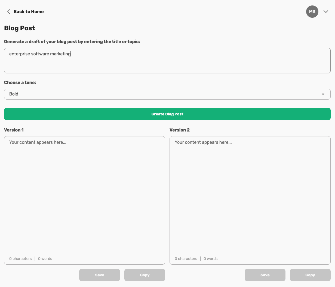Open the MS user avatar
The width and height of the screenshot is (335, 287).
point(312,11)
